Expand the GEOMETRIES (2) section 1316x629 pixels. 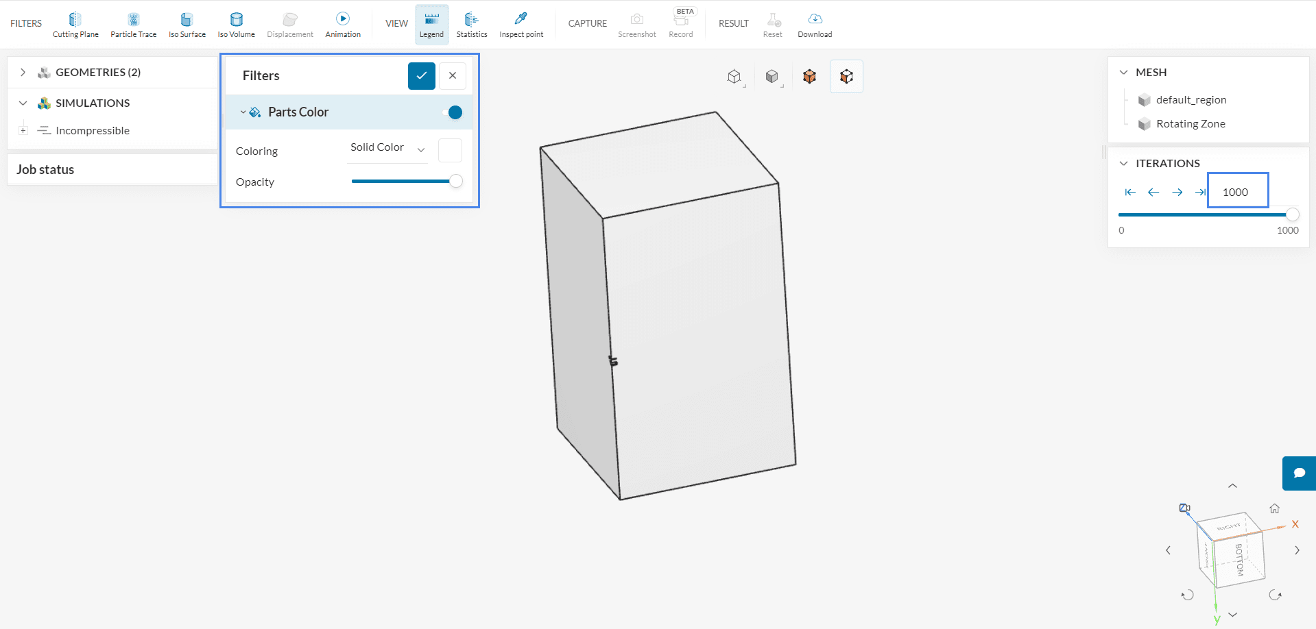point(23,72)
